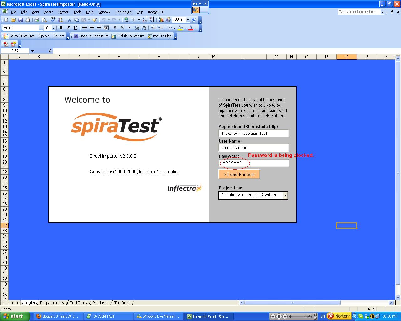Click Merge and Center icon

106,28
